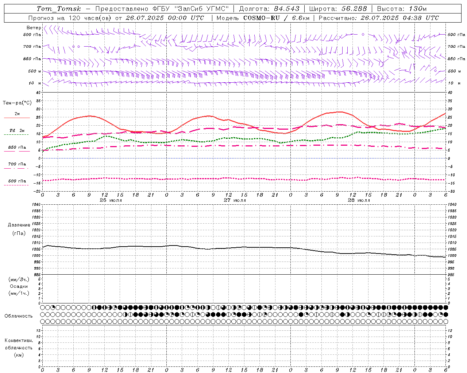Image resolution: width=467 pixels, height=373 pixels.
Task: Click the 'Рассчитано: 26.07.2025 04:38 UTC' timestamp
Action: pos(379,18)
